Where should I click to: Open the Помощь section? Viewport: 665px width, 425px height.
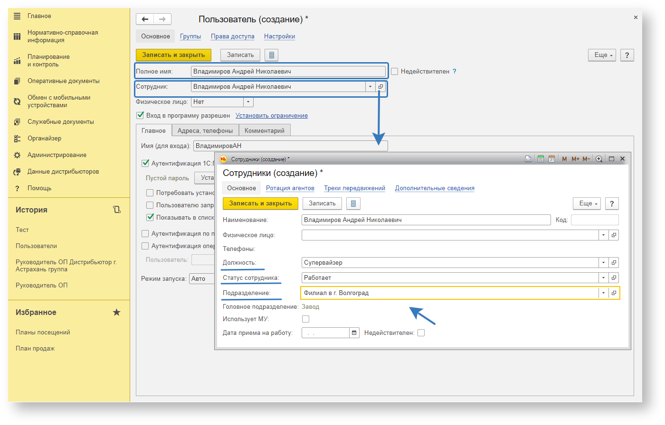click(x=39, y=188)
